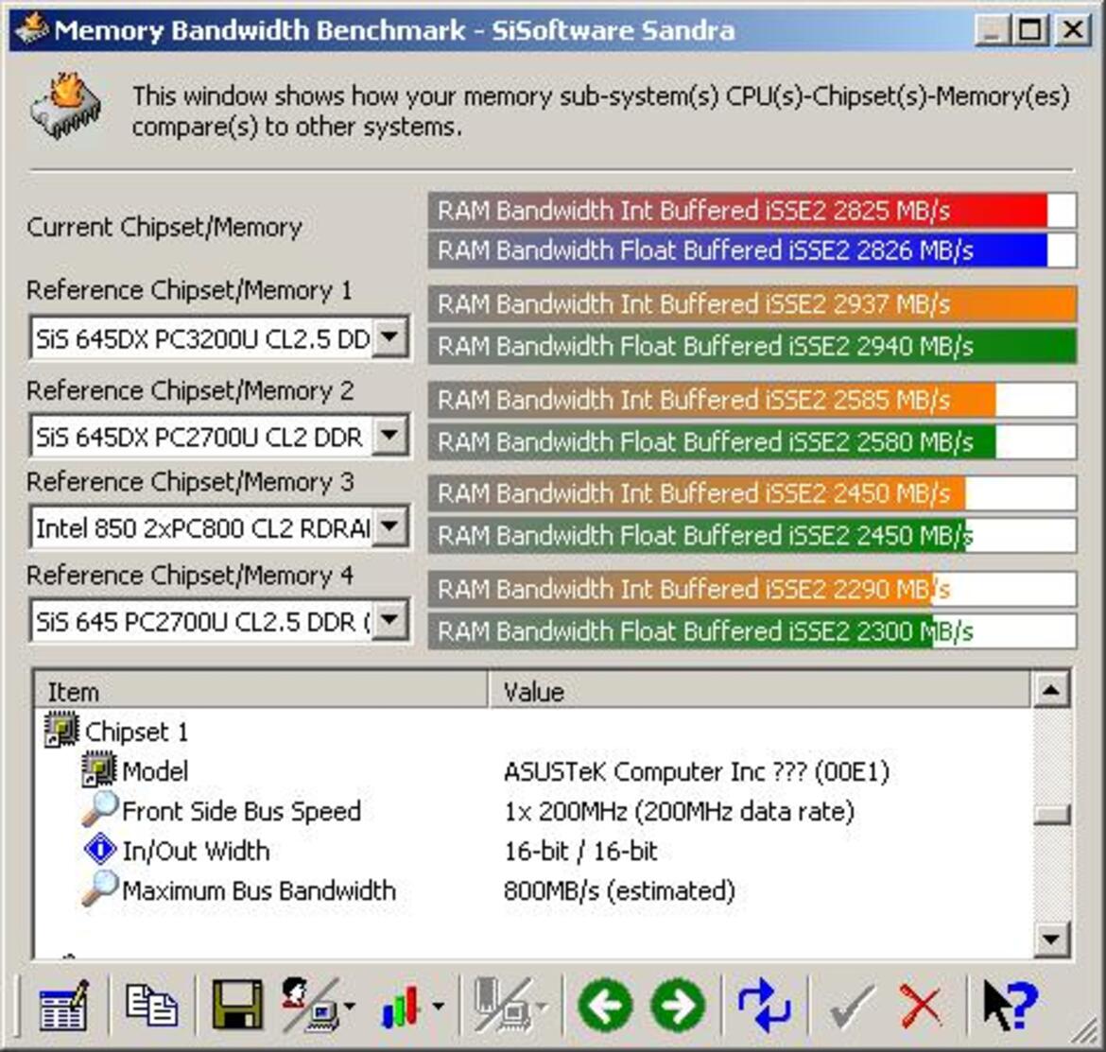Viewport: 1106px width, 1052px height.
Task: Click the blue Refresh arrows icon
Action: (764, 1005)
